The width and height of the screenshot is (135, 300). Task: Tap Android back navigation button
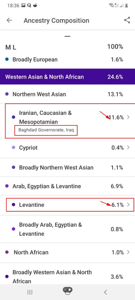(x=105, y=292)
